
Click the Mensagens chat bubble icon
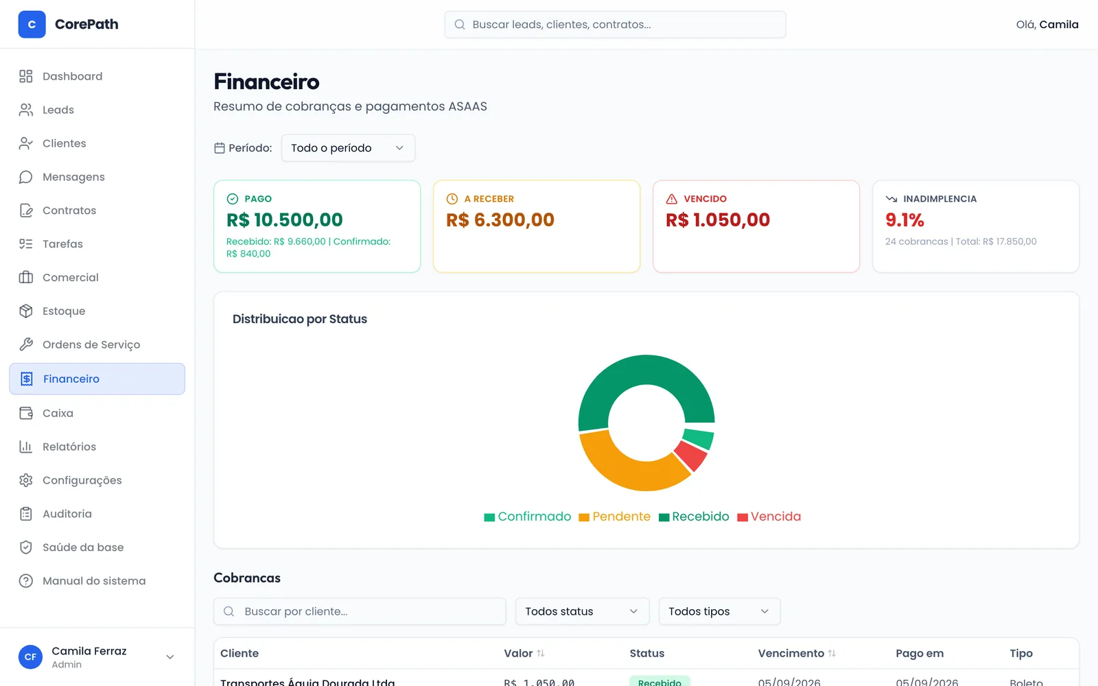point(26,177)
